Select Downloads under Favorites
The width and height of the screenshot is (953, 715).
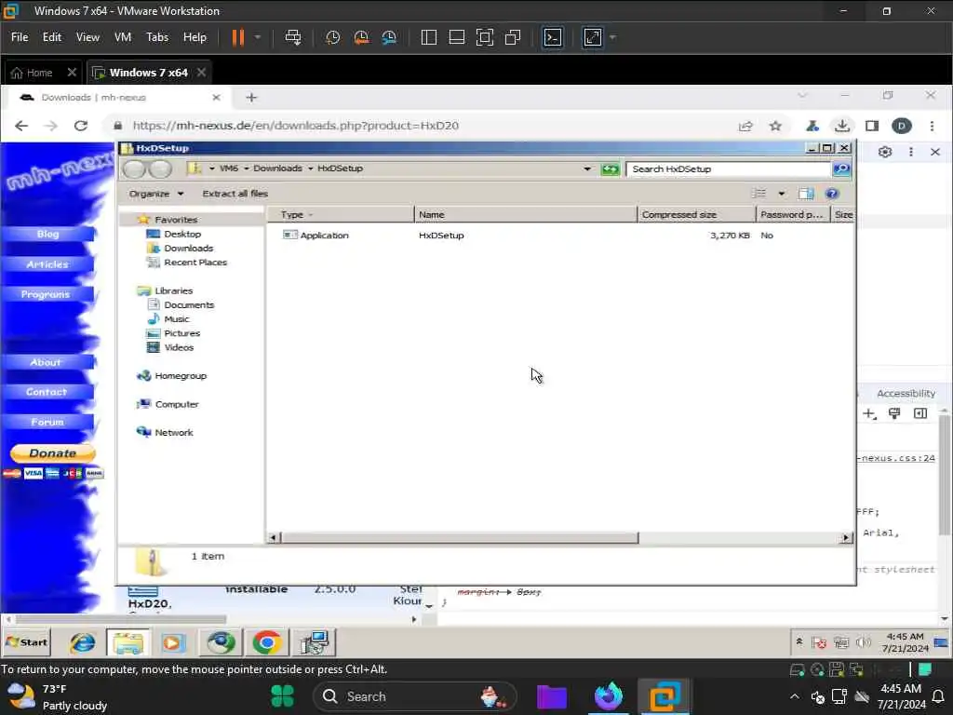(188, 248)
